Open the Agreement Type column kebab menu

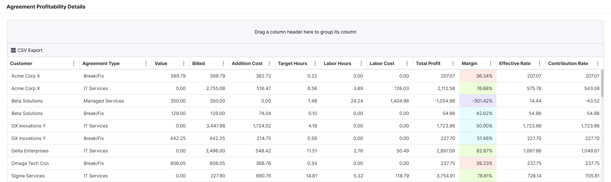tap(146, 63)
